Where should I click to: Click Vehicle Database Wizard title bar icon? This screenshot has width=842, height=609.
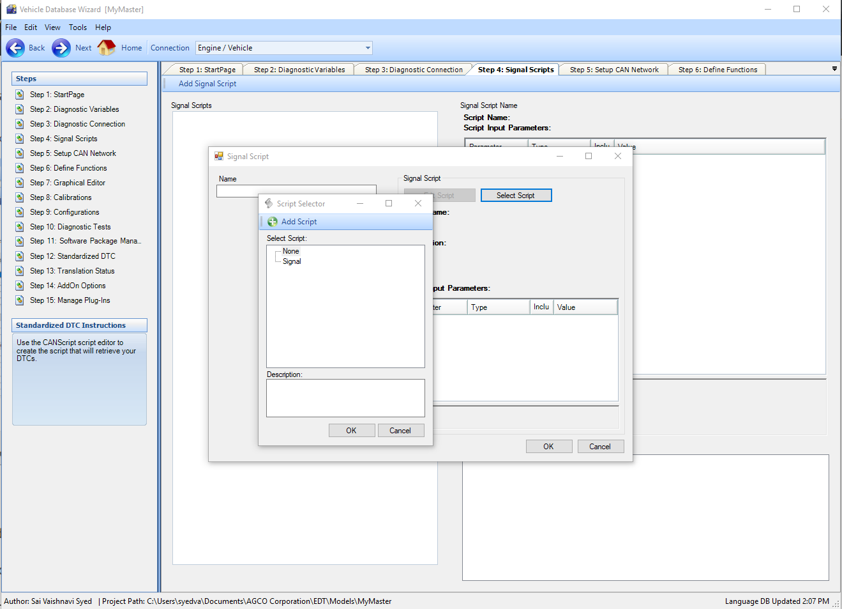click(x=11, y=10)
